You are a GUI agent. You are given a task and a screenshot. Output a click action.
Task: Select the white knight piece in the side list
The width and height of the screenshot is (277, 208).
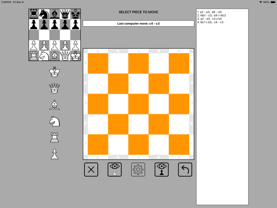[x=55, y=121]
